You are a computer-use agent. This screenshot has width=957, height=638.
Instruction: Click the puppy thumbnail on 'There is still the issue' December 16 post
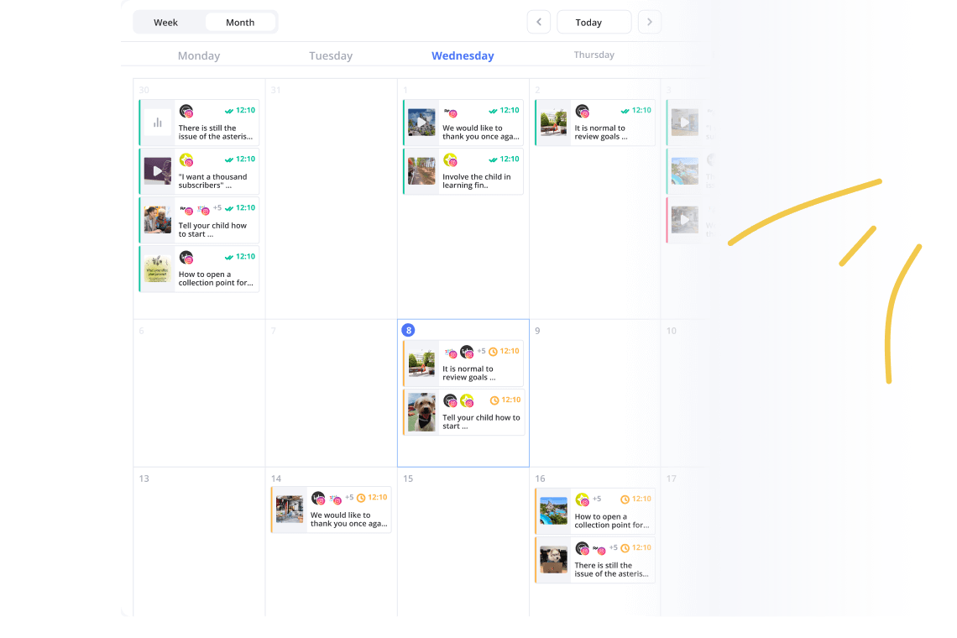point(553,560)
